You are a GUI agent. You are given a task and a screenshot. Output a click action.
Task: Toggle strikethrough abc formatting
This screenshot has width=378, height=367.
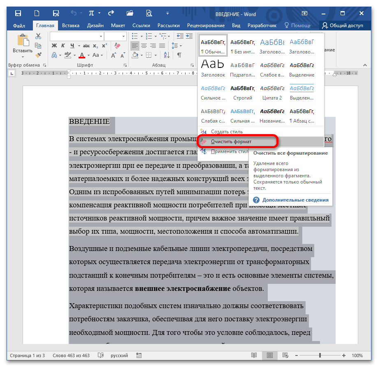(86, 46)
